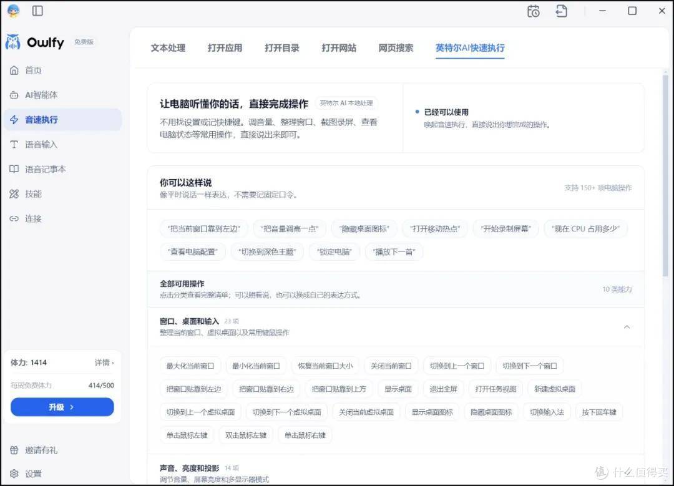This screenshot has height=486, width=674.
Task: Click the 英特尔 AI 本地处理 badge
Action: tap(346, 103)
